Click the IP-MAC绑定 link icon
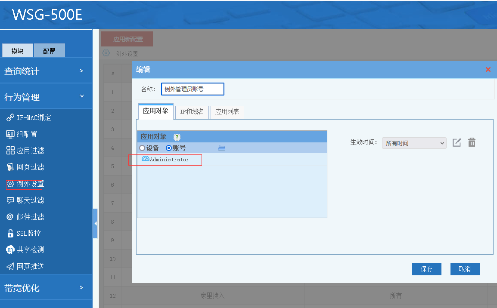Screen dimensions: 497x308 [x=10, y=118]
